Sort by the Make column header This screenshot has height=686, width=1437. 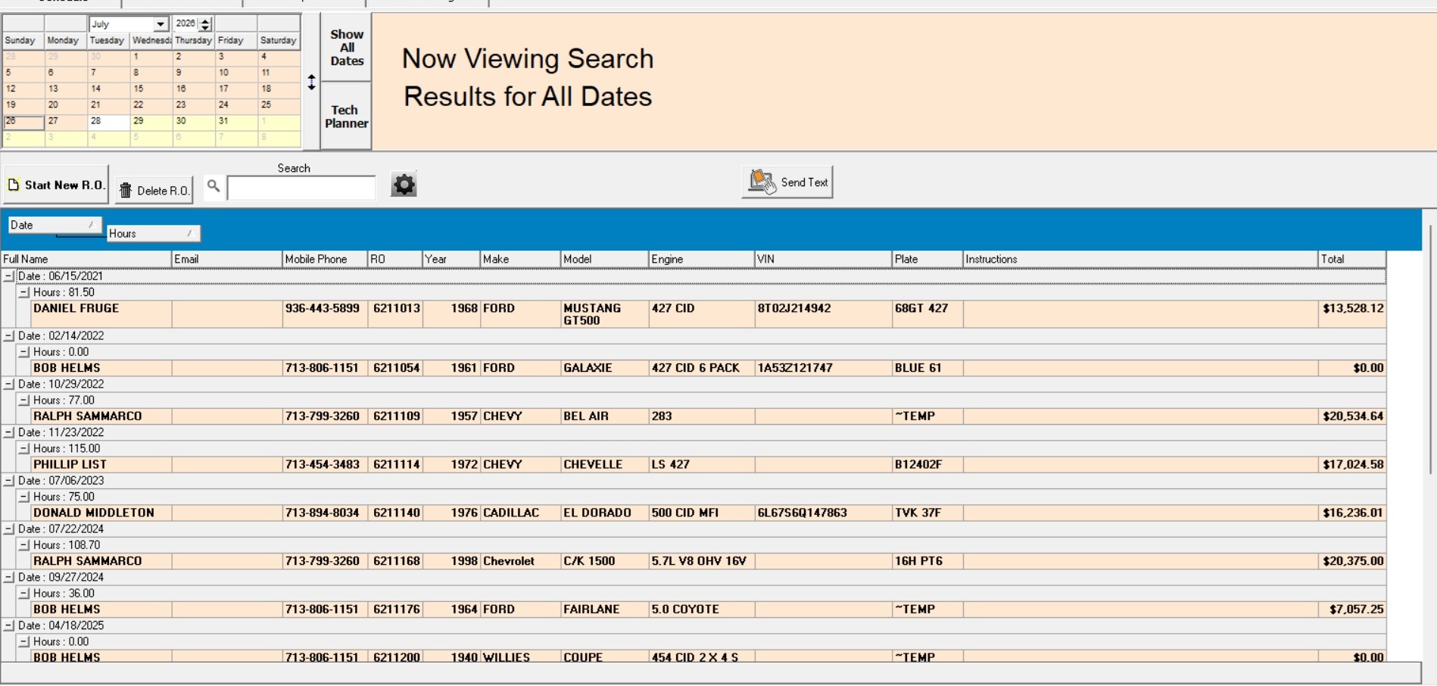click(x=520, y=259)
